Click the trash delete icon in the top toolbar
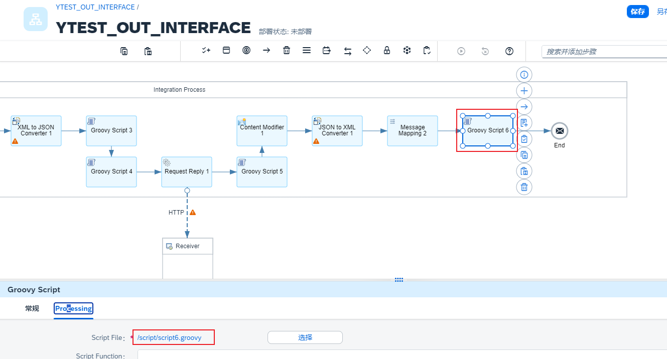The image size is (667, 359). [287, 51]
